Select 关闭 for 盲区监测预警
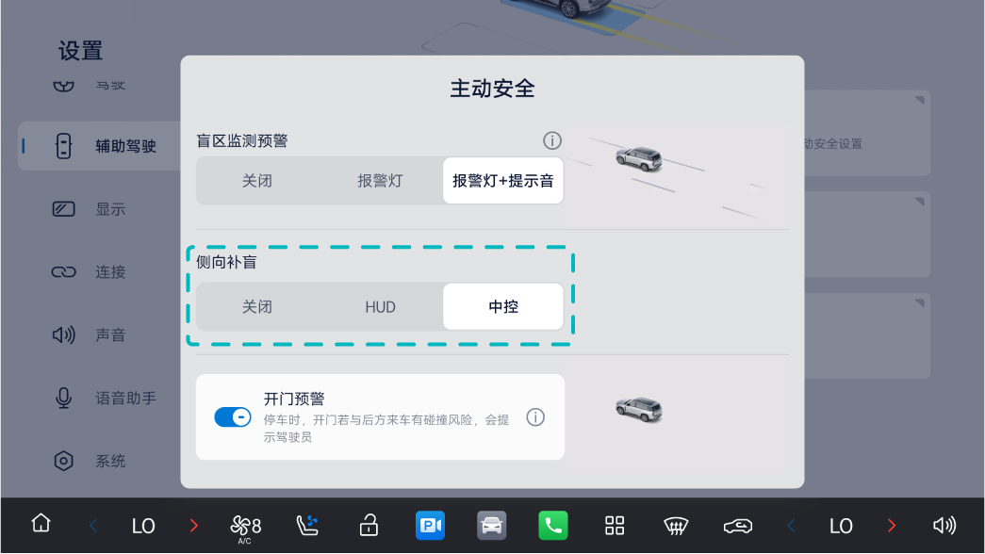 (x=257, y=181)
